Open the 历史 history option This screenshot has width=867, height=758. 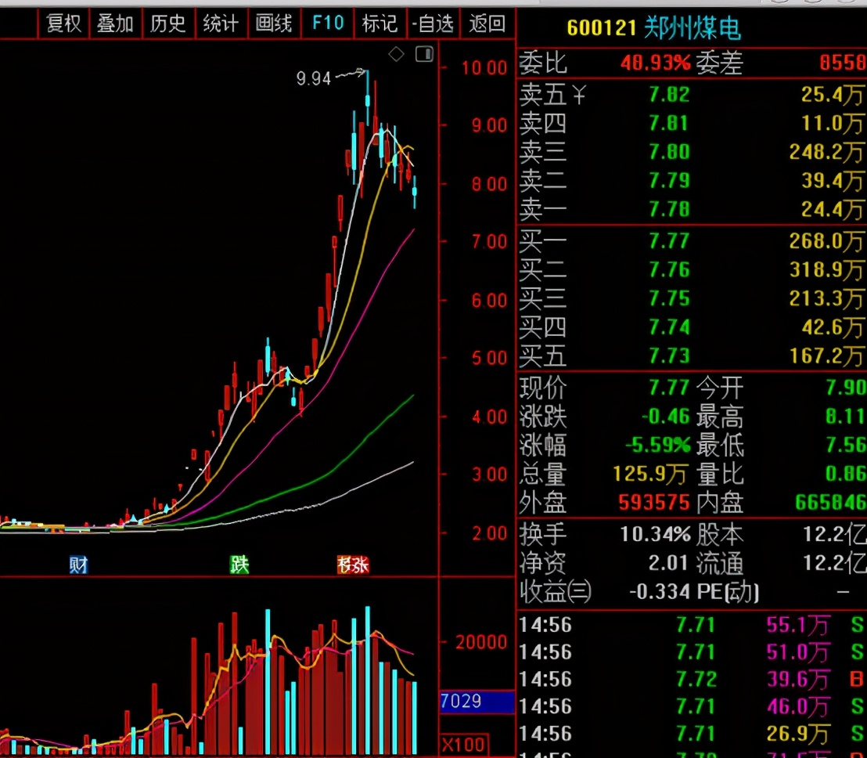click(168, 23)
